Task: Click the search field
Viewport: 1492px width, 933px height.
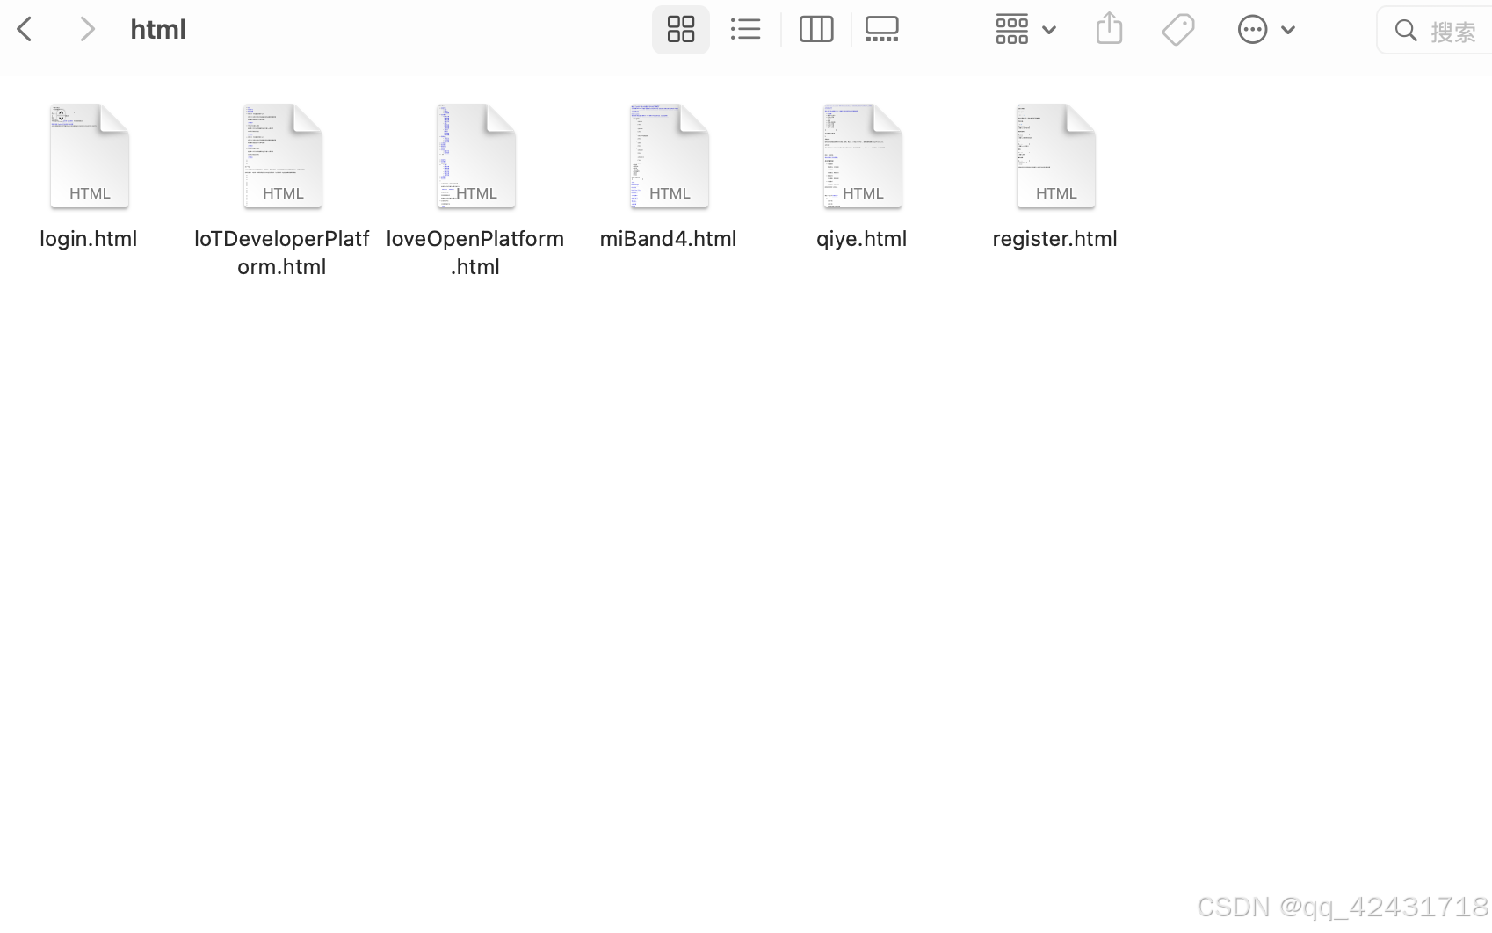Action: (1436, 31)
